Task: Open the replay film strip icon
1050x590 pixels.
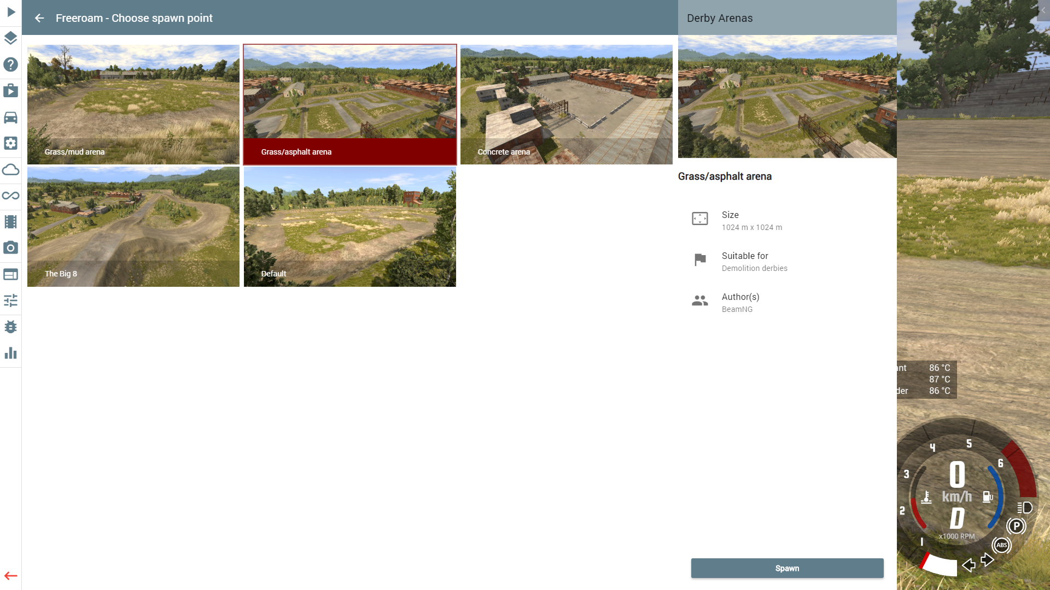Action: coord(11,222)
